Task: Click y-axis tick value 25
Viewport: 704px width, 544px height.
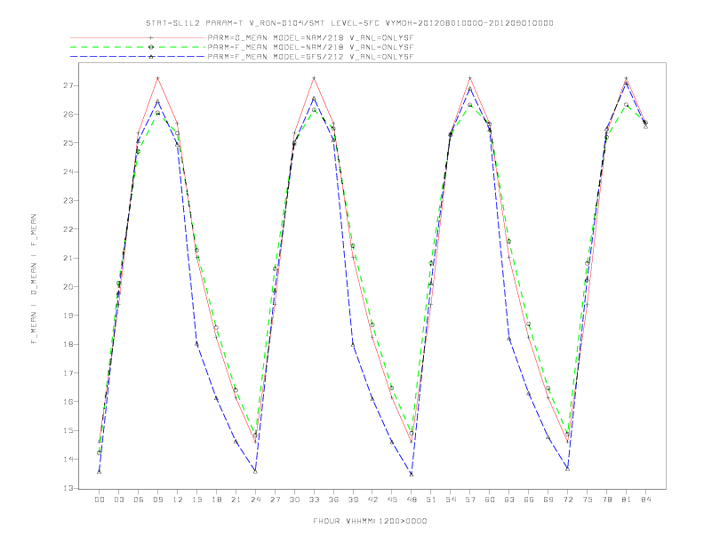Action: click(x=68, y=143)
